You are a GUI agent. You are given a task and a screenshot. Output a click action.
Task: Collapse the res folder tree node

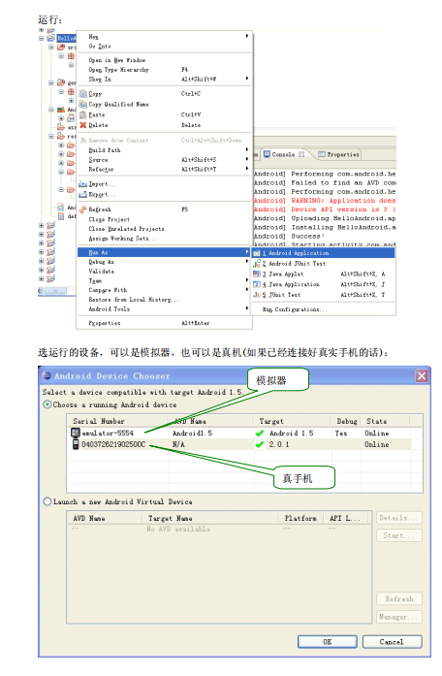coord(50,136)
